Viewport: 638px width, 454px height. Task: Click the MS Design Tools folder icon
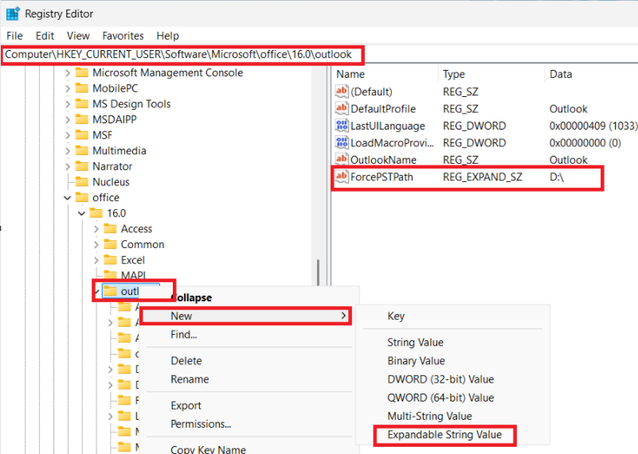[x=82, y=103]
